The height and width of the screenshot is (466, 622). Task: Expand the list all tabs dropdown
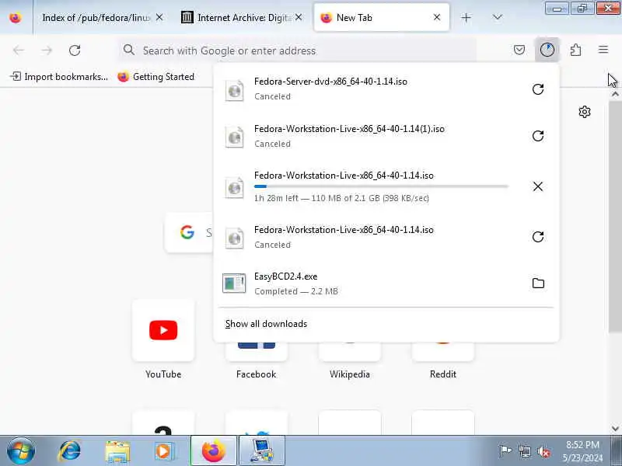(497, 17)
